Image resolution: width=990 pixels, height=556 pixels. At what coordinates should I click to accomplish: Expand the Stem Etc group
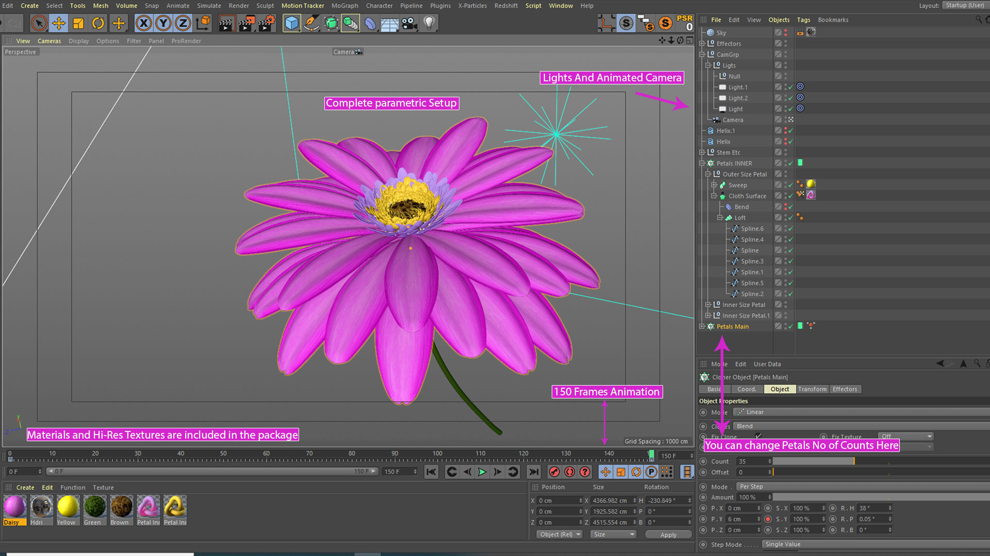coord(702,152)
